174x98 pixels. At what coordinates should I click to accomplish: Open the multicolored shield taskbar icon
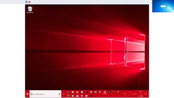(73, 96)
